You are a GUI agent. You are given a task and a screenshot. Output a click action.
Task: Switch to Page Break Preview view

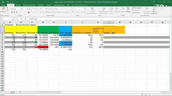pyautogui.click(x=149, y=95)
